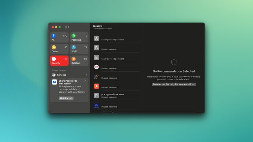Open the Wi-Fi category
The image size is (253, 142).
79,49
